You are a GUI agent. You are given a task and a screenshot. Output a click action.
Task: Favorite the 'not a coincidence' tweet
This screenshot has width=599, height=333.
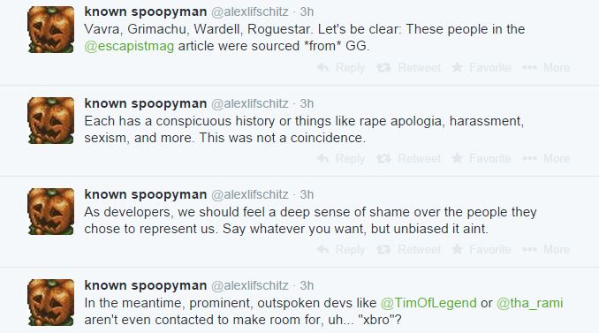coord(481,158)
